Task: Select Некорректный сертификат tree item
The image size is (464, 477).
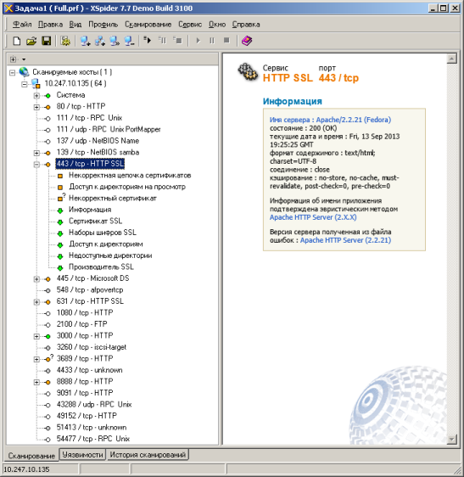Action: [x=113, y=198]
